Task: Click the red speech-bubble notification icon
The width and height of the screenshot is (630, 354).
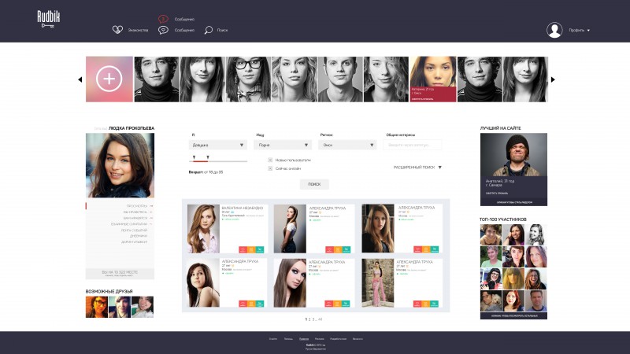Action: click(163, 19)
